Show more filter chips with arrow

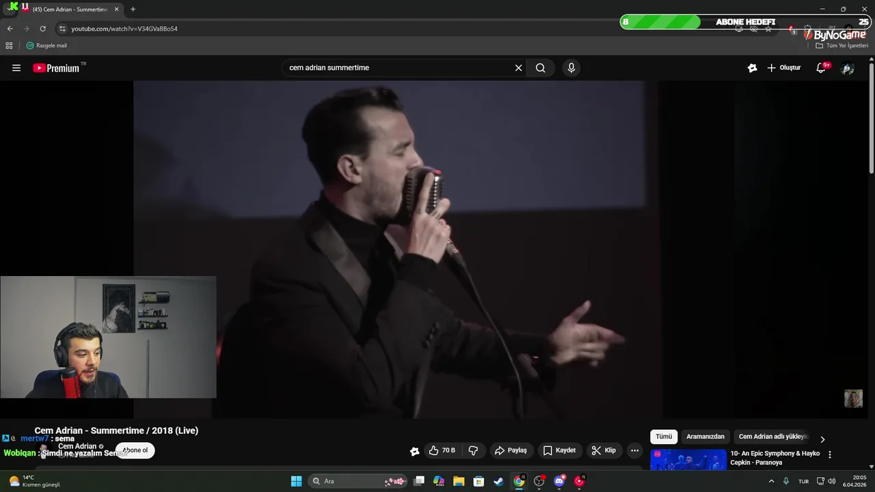pyautogui.click(x=822, y=439)
